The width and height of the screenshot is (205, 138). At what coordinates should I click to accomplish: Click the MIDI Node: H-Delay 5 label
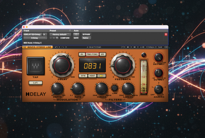pos(33,43)
